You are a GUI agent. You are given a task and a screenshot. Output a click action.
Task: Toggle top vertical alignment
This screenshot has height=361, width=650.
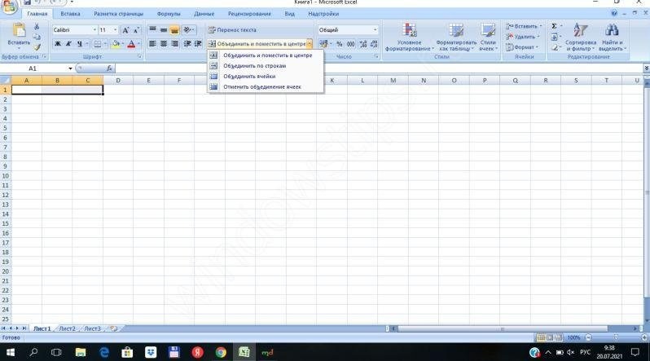152,29
